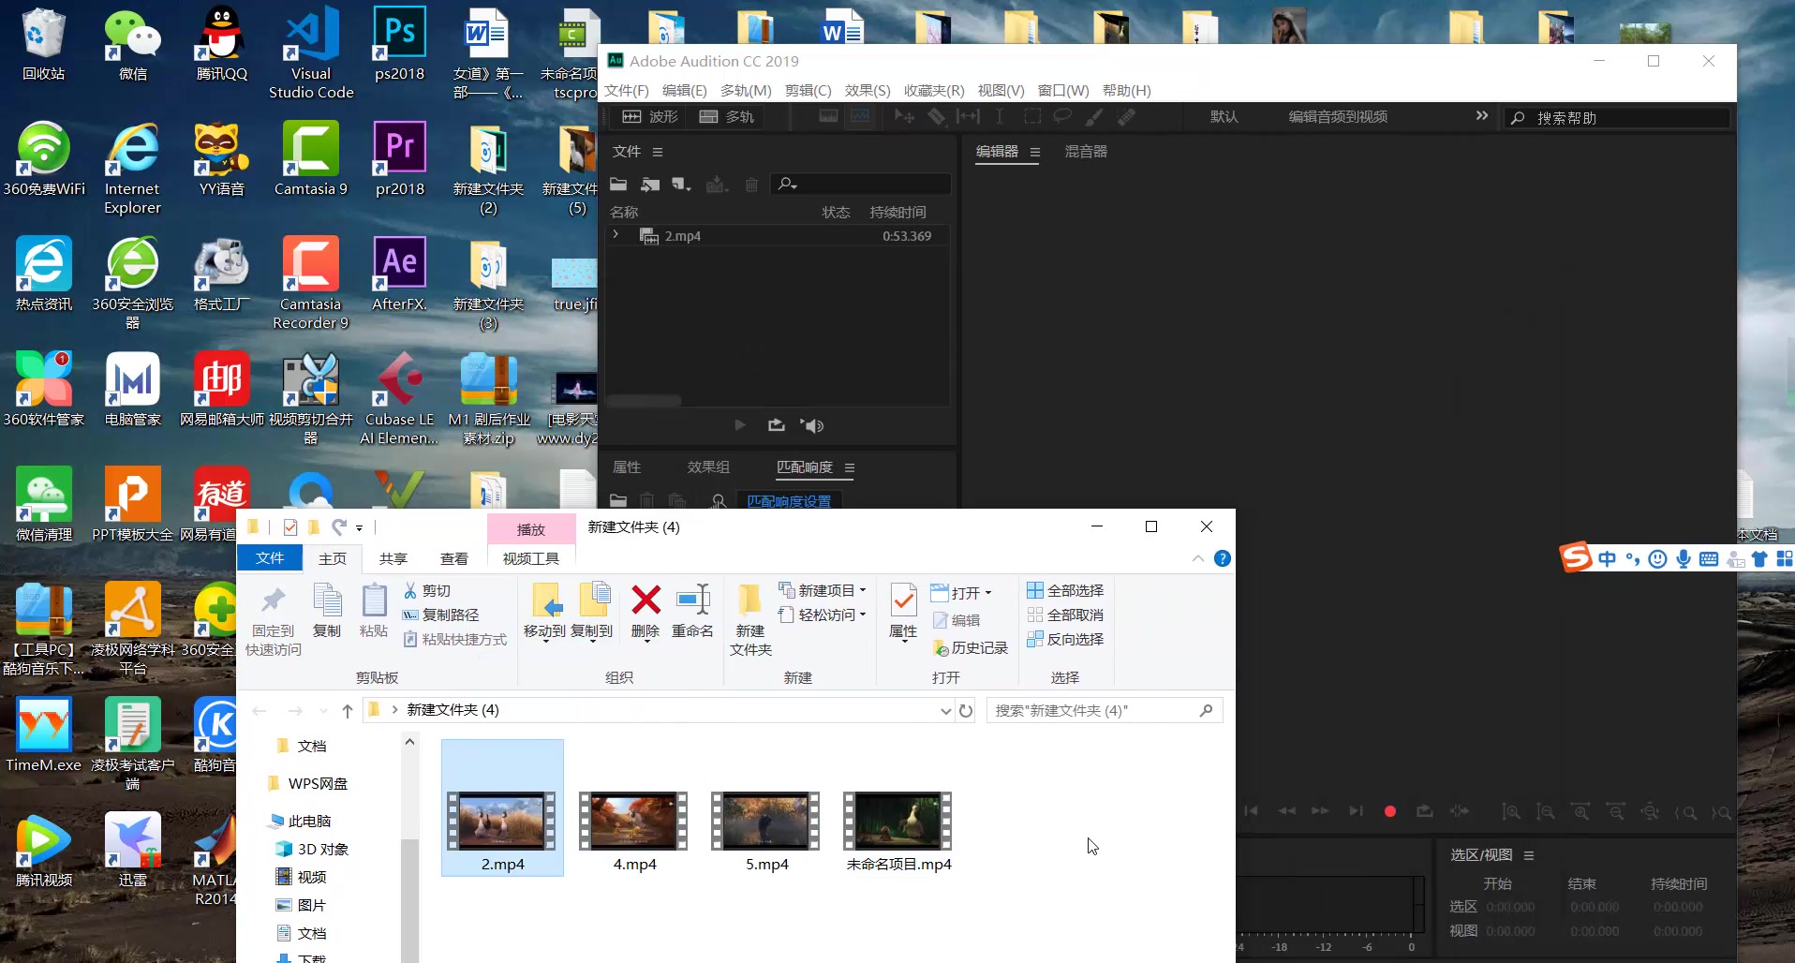Switch Audition to Multitrack (多轨) view
Image resolution: width=1795 pixels, height=963 pixels.
coord(727,117)
